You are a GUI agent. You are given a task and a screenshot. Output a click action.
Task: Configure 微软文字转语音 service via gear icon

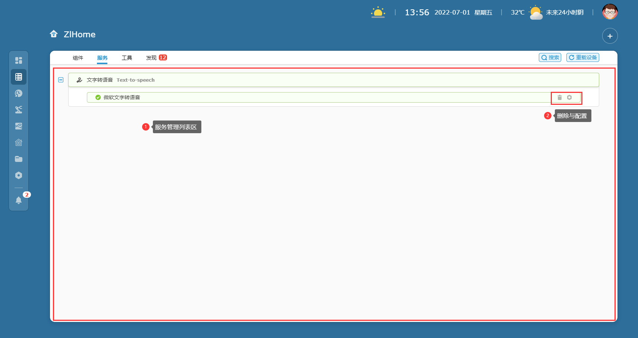coord(569,97)
